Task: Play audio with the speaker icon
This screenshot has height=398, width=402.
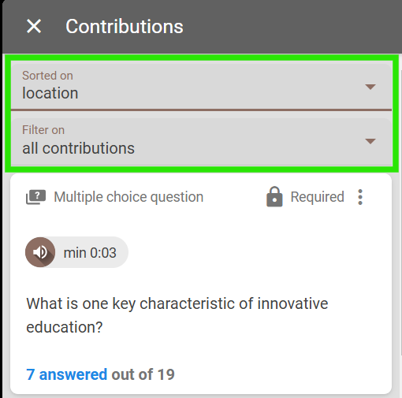Action: [x=40, y=252]
